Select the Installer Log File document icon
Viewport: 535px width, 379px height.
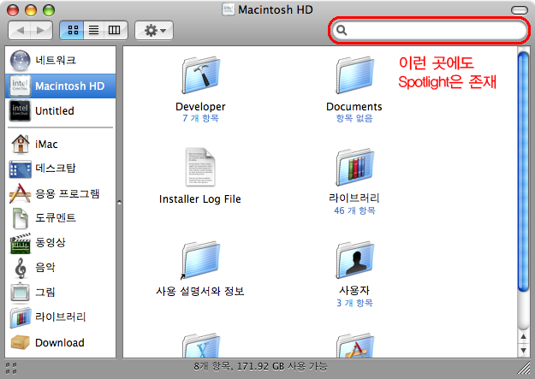tap(200, 167)
